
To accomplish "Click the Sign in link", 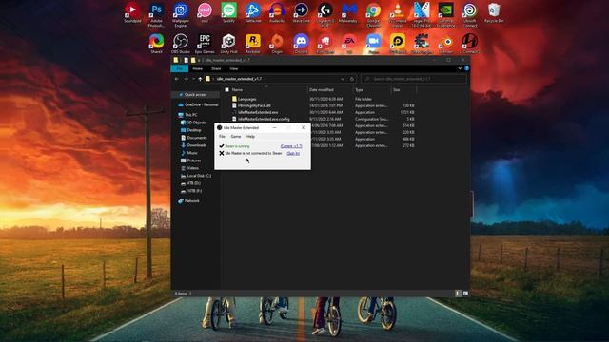I will [293, 154].
